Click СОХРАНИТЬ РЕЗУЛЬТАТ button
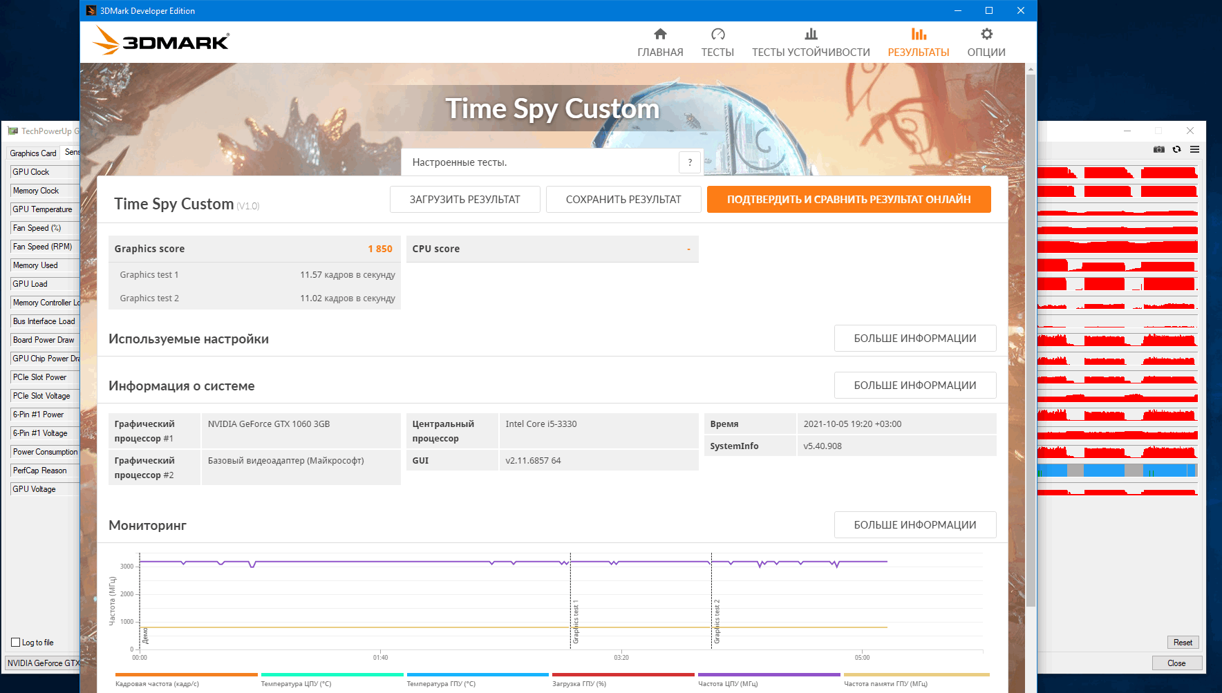Image resolution: width=1222 pixels, height=693 pixels. (x=623, y=199)
